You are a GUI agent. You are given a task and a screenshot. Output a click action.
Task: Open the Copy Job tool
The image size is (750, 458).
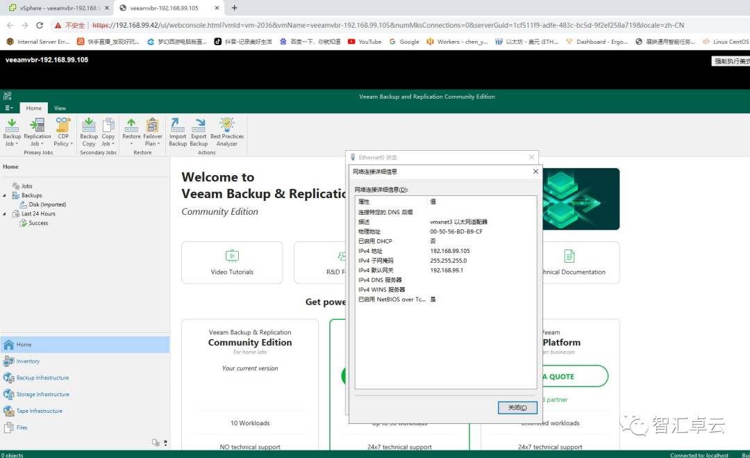point(108,132)
